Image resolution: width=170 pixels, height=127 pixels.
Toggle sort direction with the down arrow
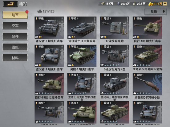pyautogui.click(x=164, y=11)
